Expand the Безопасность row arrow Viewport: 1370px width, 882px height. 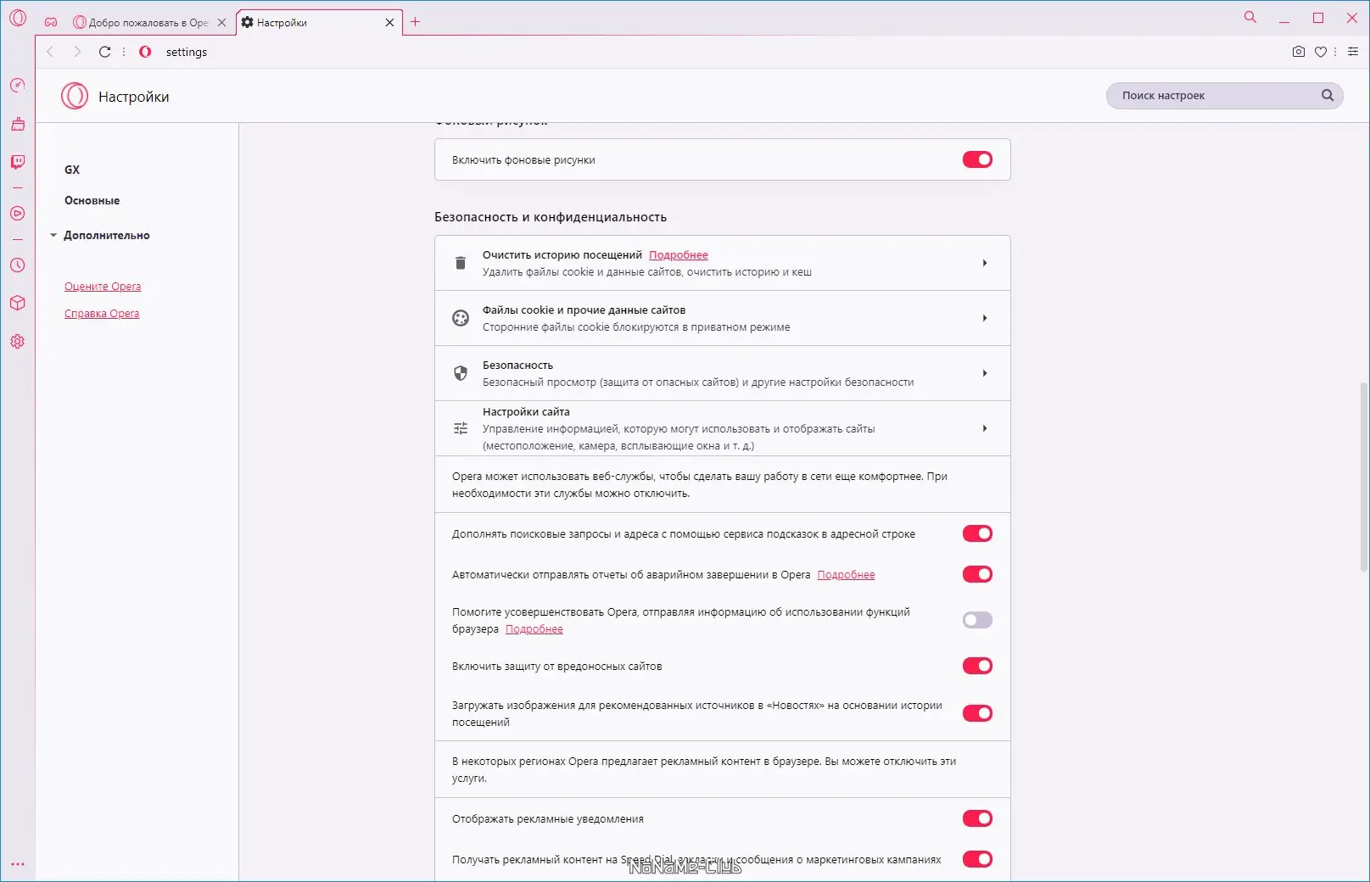pyautogui.click(x=985, y=373)
